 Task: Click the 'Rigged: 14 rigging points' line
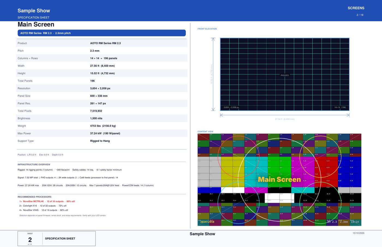(x=70, y=170)
